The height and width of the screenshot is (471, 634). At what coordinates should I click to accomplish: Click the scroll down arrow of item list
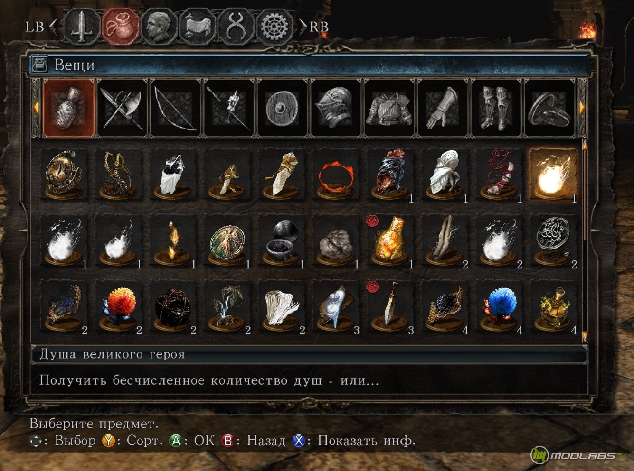[585, 336]
